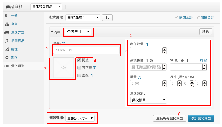Uncheck the 開啟 checkbox
This screenshot has width=222, height=127.
[79, 60]
